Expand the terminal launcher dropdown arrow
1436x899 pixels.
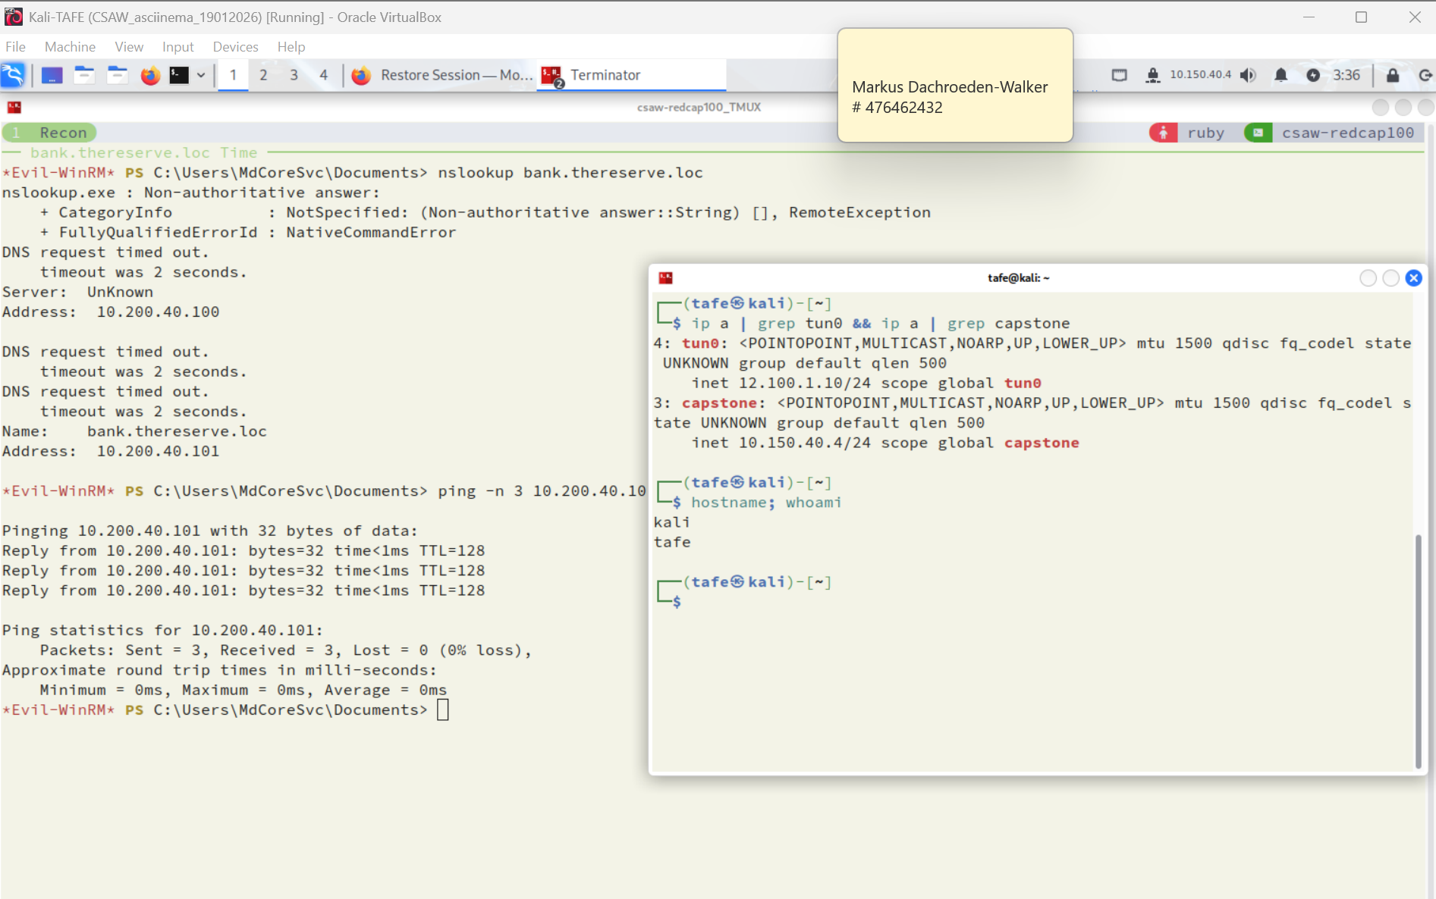point(201,75)
